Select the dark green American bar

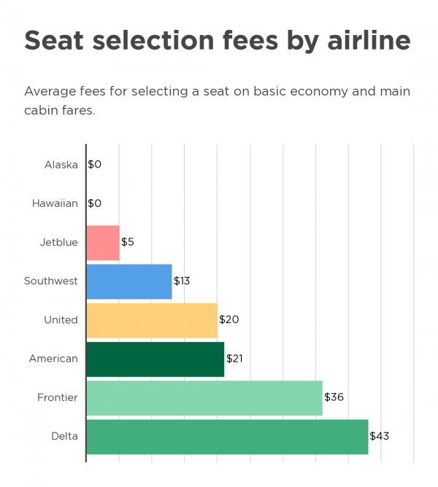coord(155,359)
